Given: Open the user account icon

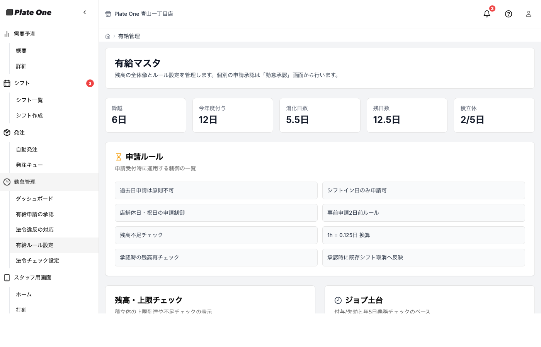Looking at the screenshot, I should [529, 14].
